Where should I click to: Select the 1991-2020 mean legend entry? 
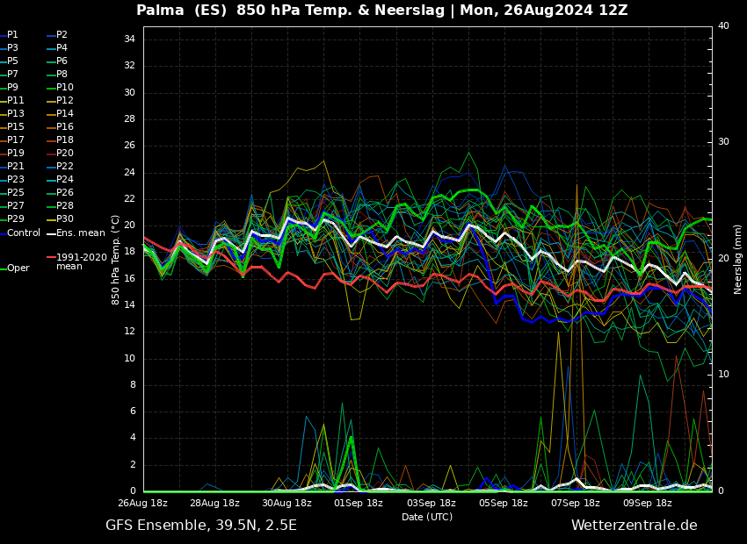81,261
